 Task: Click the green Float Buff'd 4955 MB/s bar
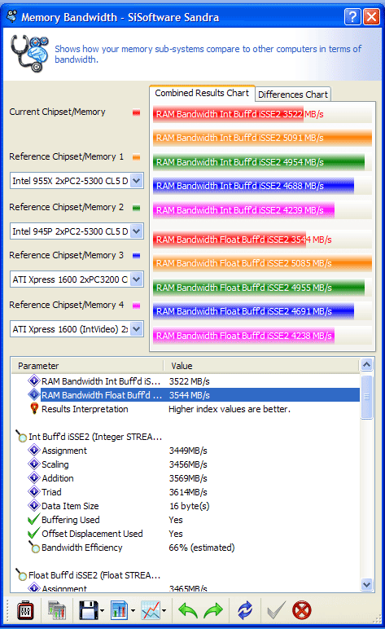pos(259,288)
